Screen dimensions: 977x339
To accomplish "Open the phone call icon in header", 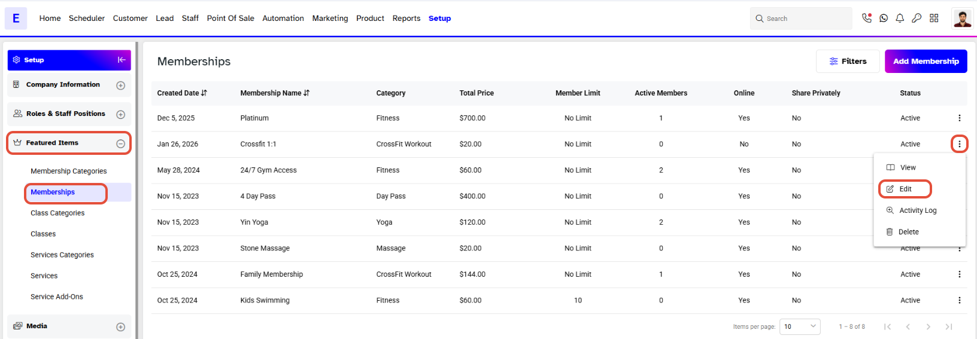I will click(x=866, y=18).
